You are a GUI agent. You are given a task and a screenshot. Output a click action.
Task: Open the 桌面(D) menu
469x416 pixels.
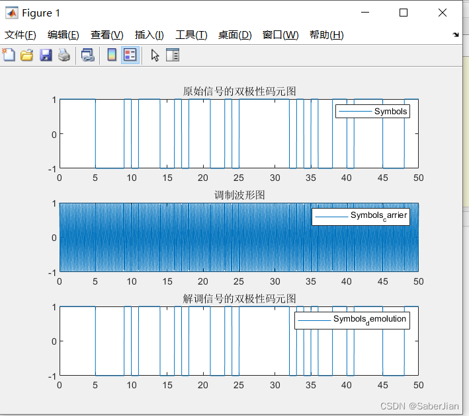(235, 35)
